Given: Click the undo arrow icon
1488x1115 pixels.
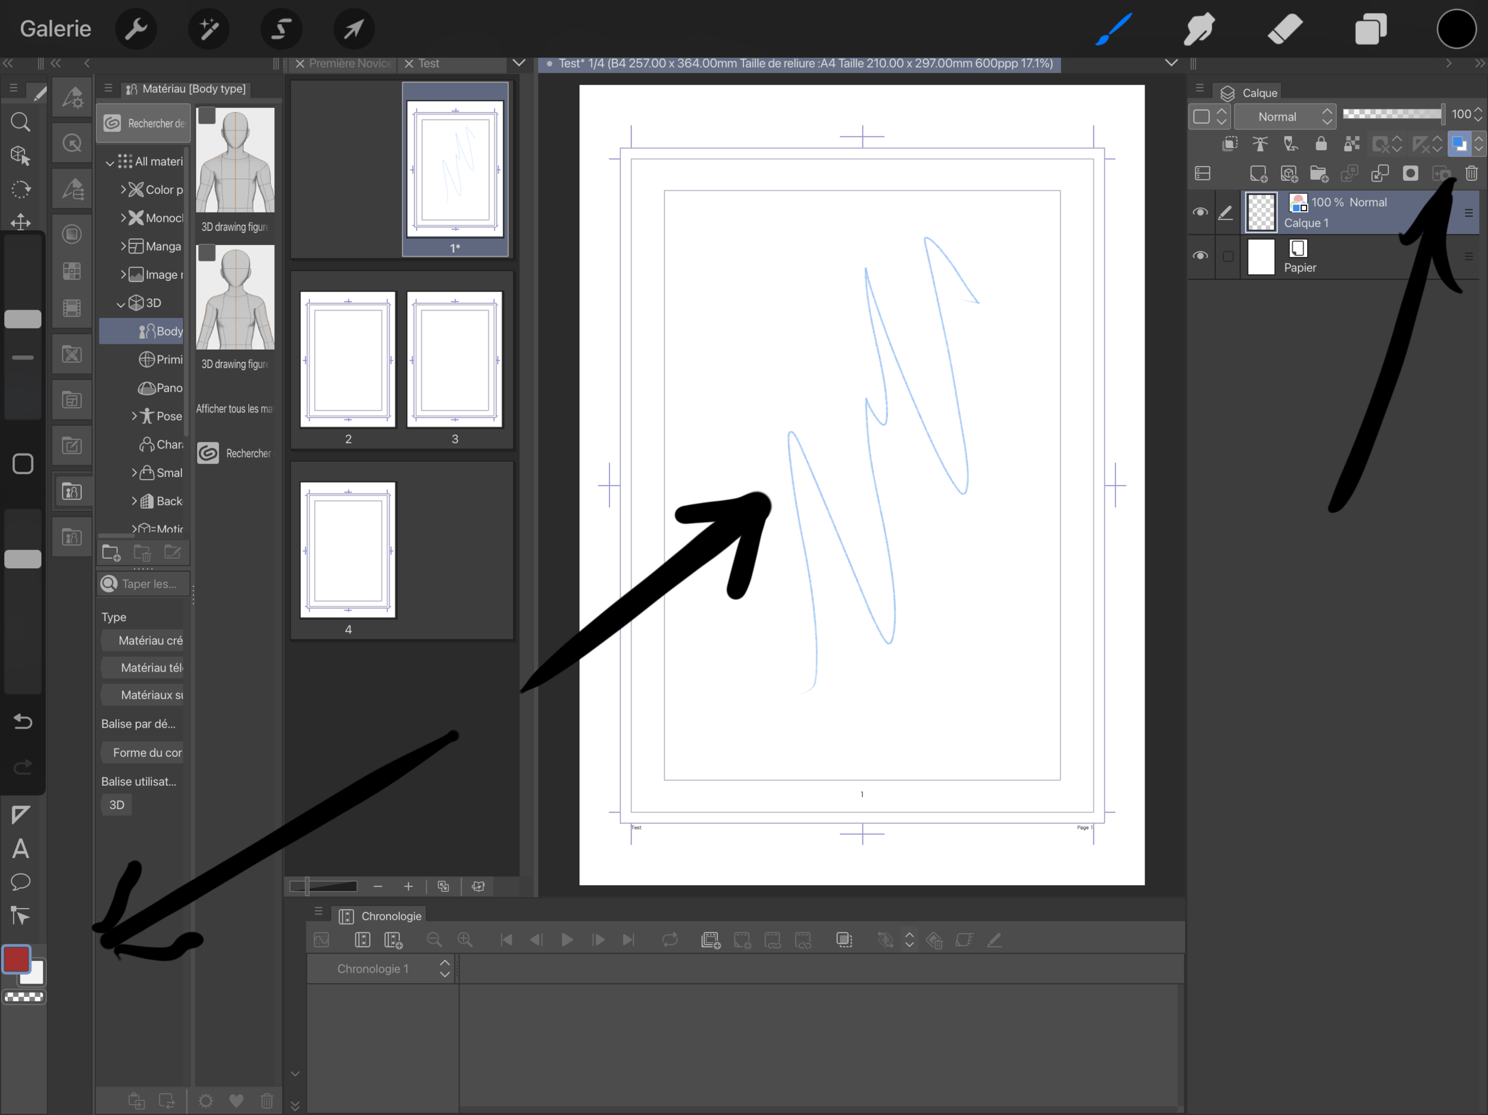Looking at the screenshot, I should (x=22, y=722).
